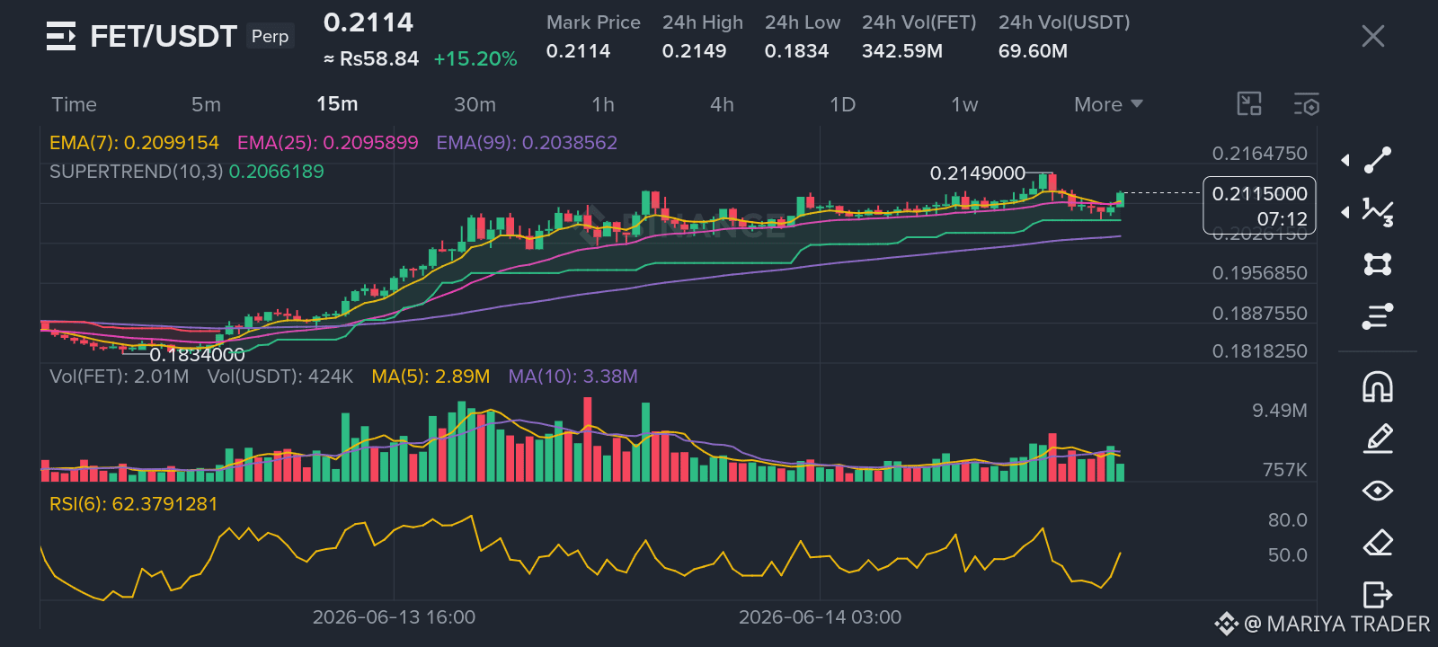
Task: Expand the wave pattern tools arrow
Action: [x=1345, y=212]
